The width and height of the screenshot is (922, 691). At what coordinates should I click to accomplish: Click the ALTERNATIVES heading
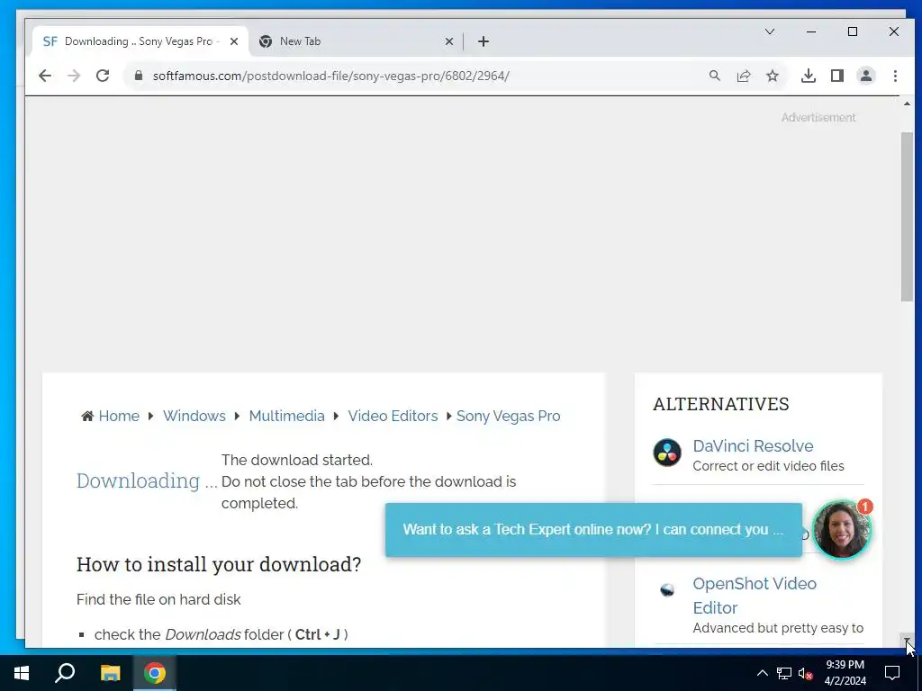[x=721, y=404]
